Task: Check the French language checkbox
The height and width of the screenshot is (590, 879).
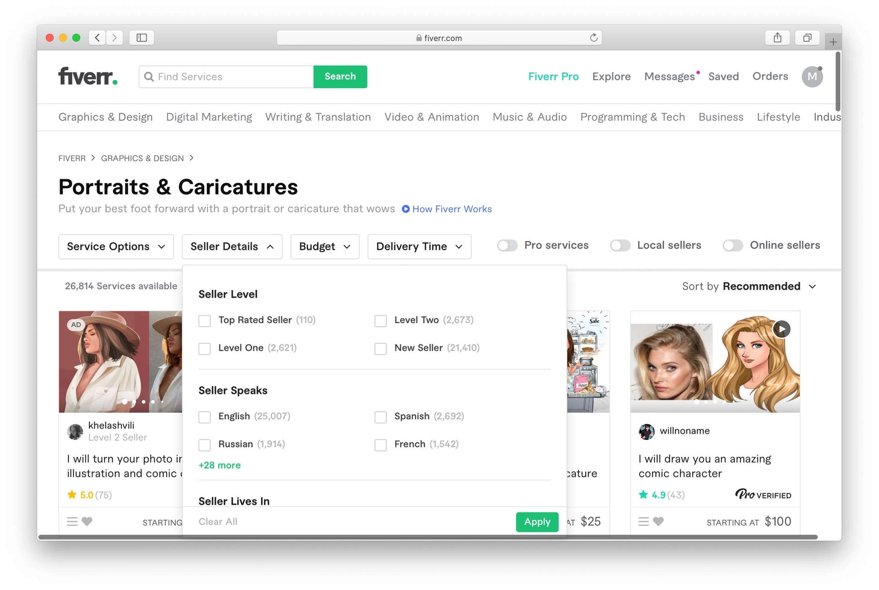Action: (380, 445)
